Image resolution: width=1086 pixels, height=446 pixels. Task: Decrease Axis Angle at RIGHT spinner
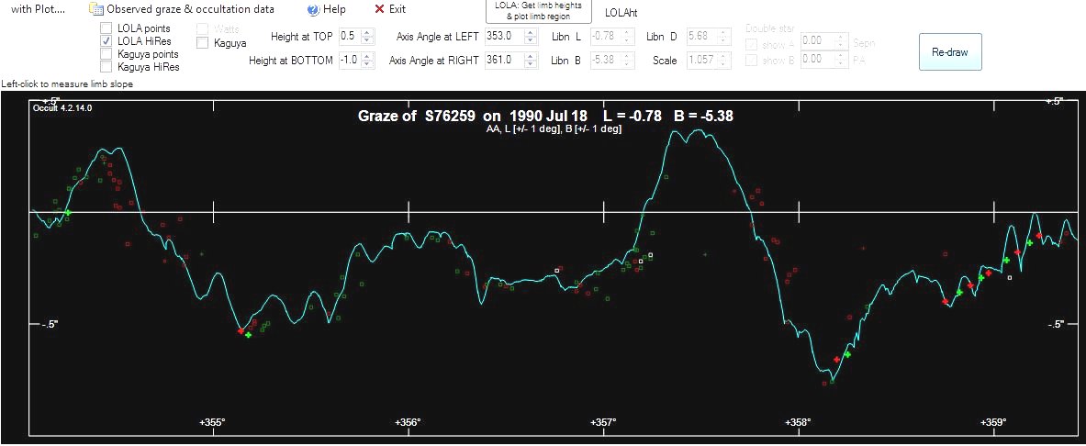click(531, 64)
